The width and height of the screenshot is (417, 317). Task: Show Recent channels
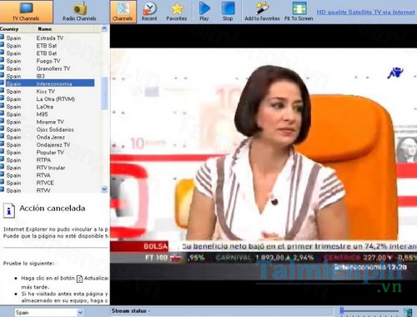149,12
